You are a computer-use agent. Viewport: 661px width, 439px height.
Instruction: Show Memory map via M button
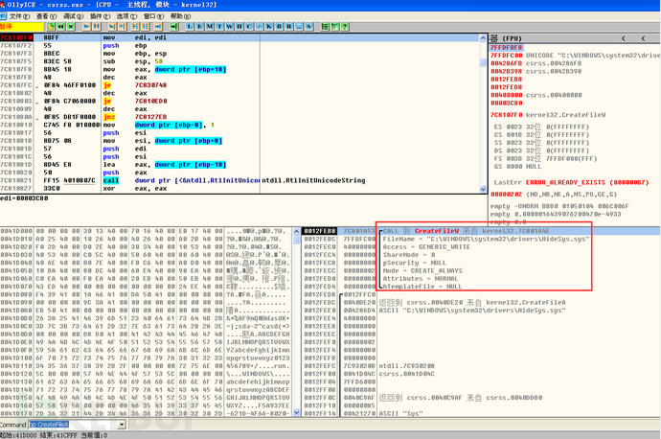[210, 27]
